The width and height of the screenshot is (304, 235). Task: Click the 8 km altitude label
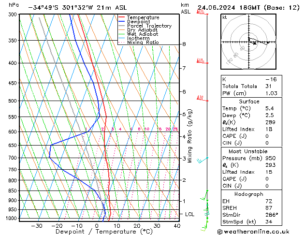[184, 44]
